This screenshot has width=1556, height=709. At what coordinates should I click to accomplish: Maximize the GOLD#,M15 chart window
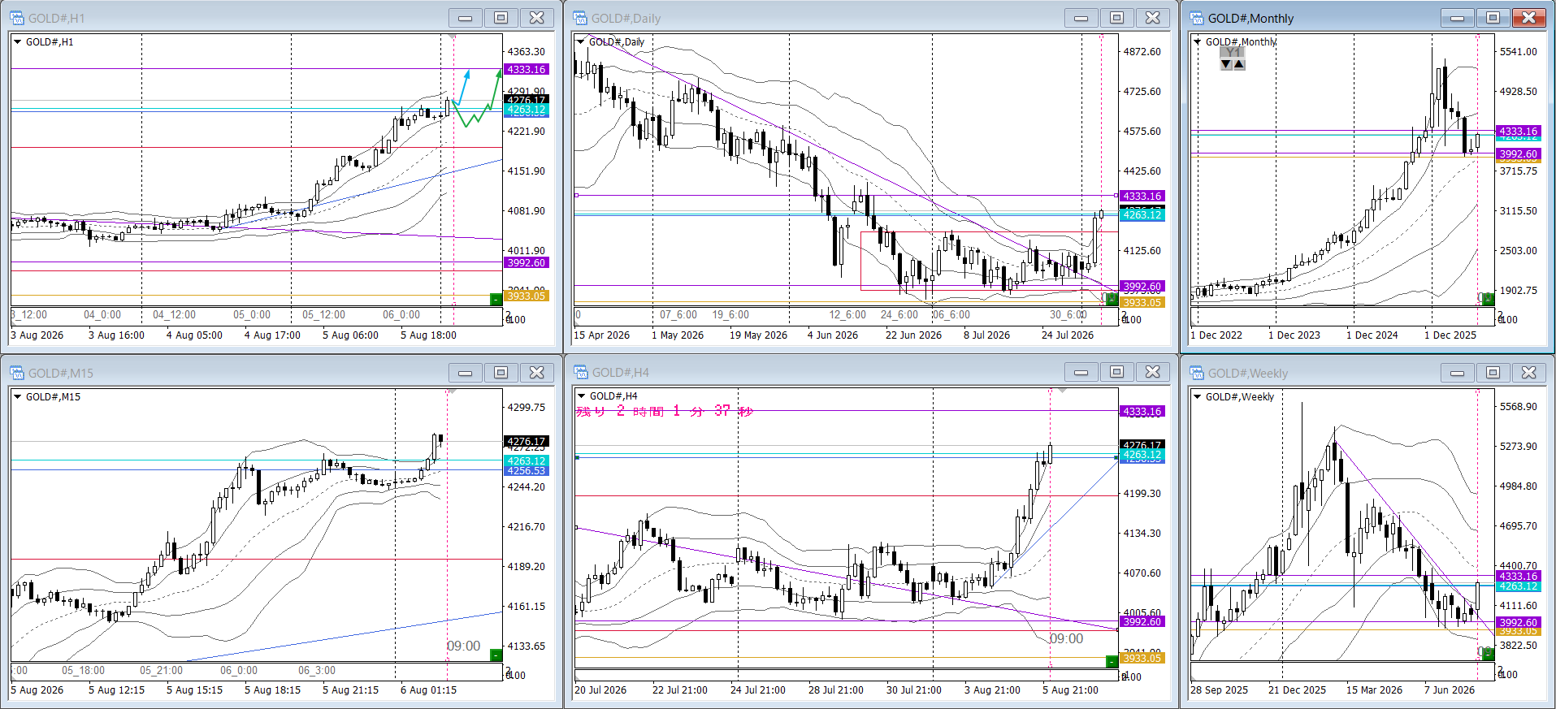(x=501, y=373)
